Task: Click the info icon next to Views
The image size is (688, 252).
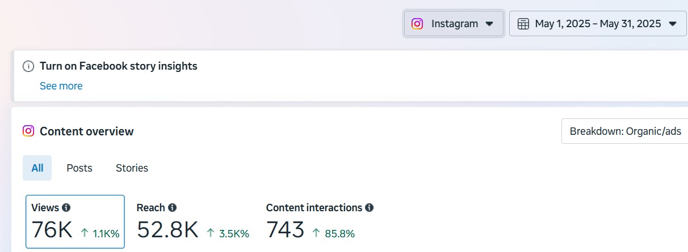Action: [66, 208]
